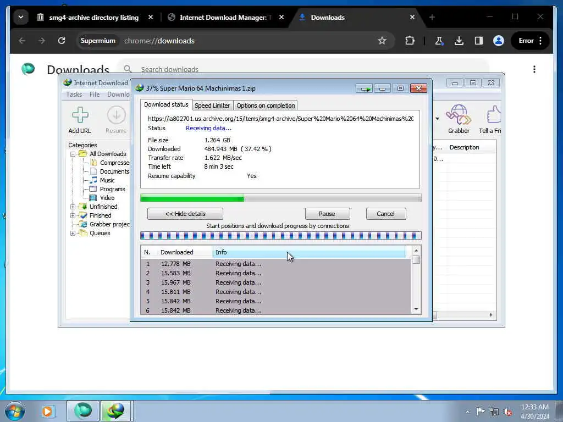Image resolution: width=563 pixels, height=422 pixels.
Task: Open the network tray icon
Action: (x=494, y=412)
